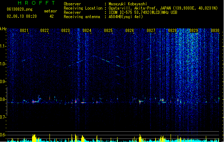224x142 pixels.
Task: Click the Observer field label
Action: 72,4
